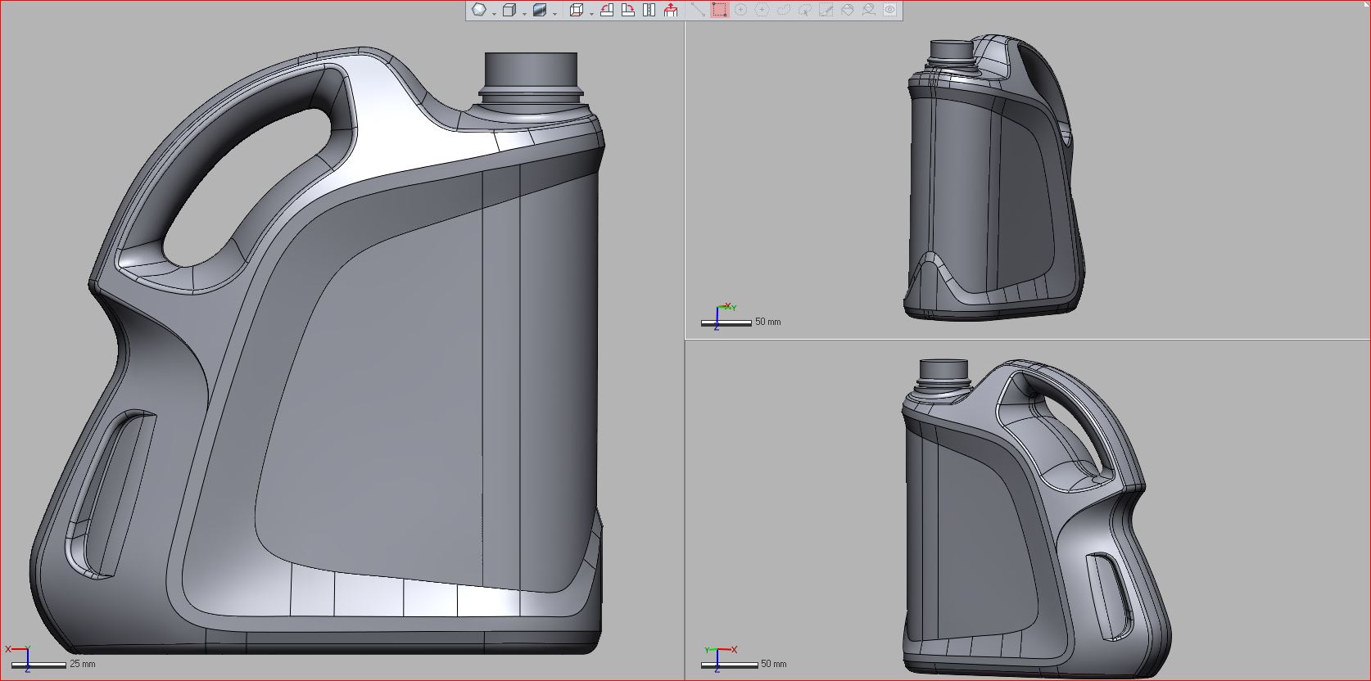Select the plain cube display icon
This screenshot has height=681, width=1371.
(x=509, y=11)
